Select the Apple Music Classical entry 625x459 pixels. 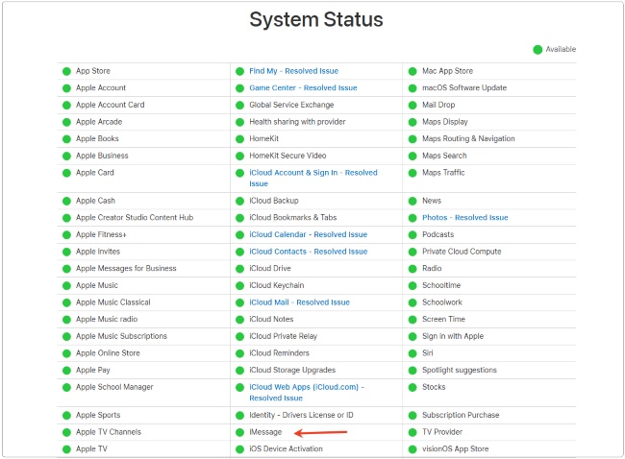[113, 302]
